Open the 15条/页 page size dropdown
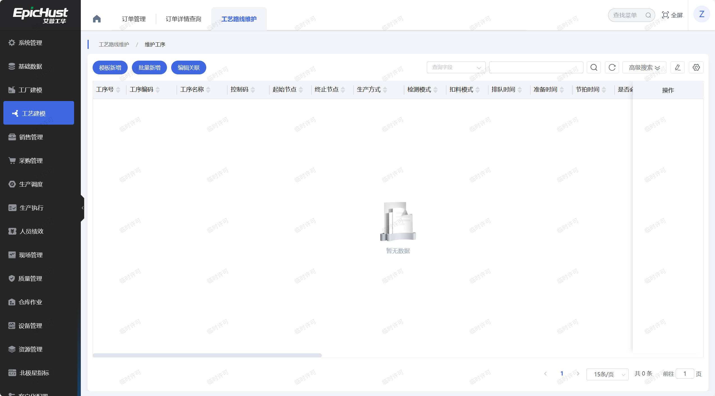 click(607, 374)
